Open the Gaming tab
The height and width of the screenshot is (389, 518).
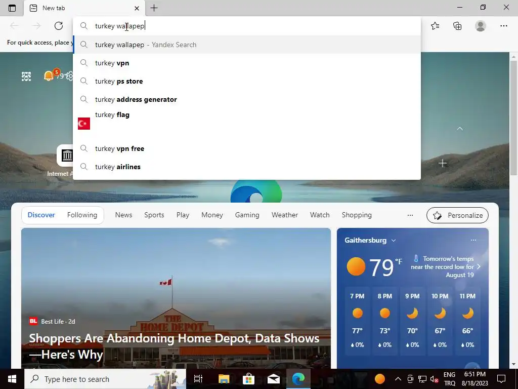pos(247,215)
